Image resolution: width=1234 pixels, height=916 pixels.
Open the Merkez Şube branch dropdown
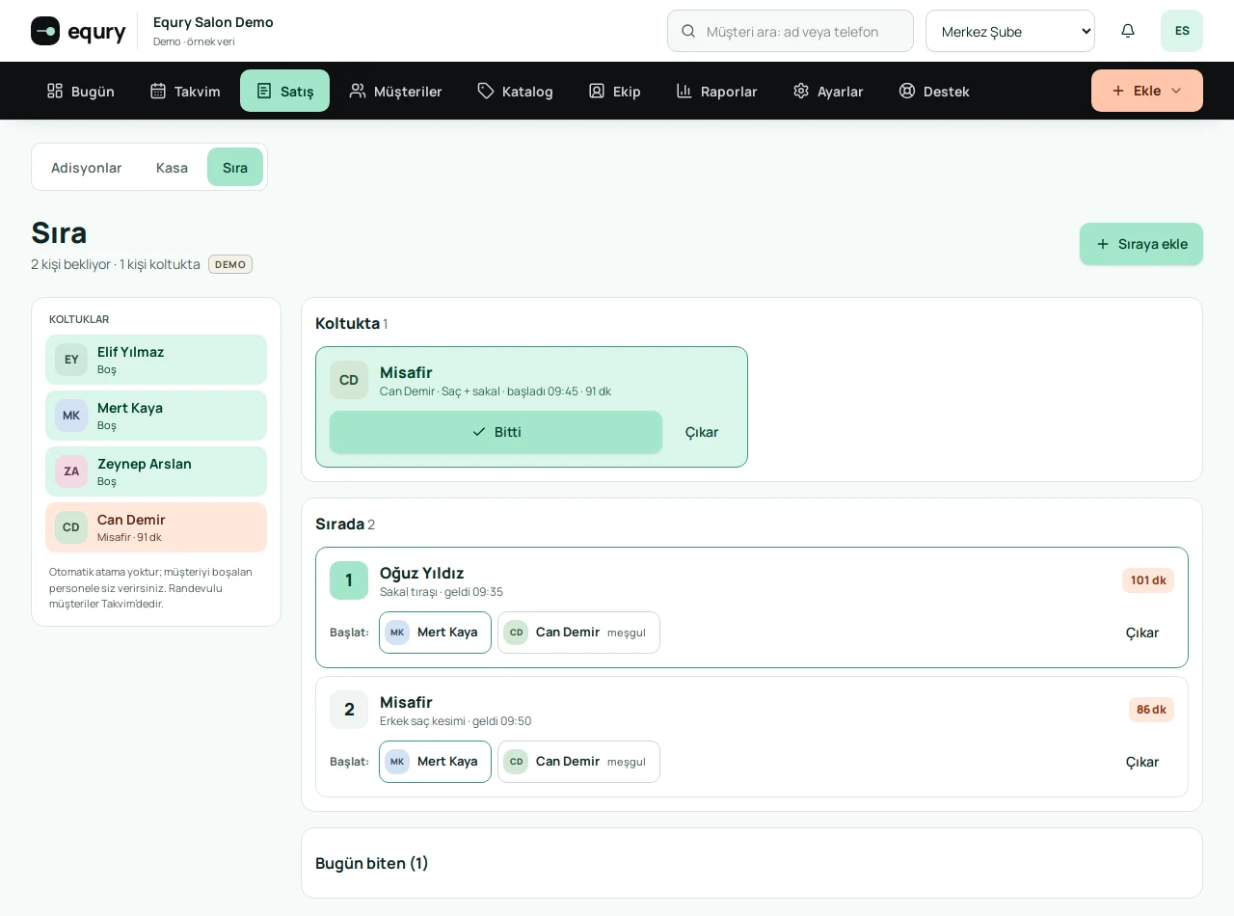click(1010, 31)
